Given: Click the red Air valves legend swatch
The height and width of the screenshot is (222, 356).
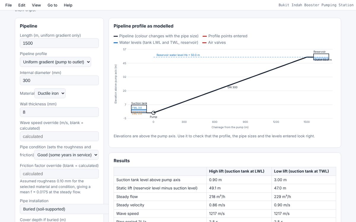Looking at the screenshot, I should [x=205, y=43].
